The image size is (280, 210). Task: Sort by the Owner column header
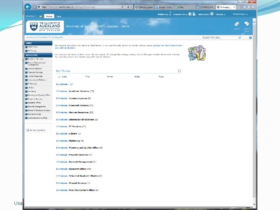(110, 77)
